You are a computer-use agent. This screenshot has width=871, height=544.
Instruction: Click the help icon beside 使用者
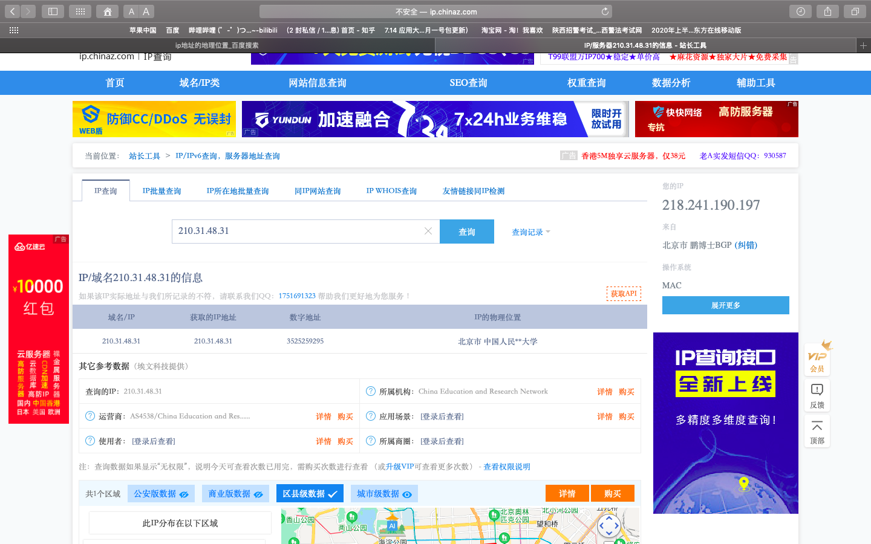click(x=90, y=441)
